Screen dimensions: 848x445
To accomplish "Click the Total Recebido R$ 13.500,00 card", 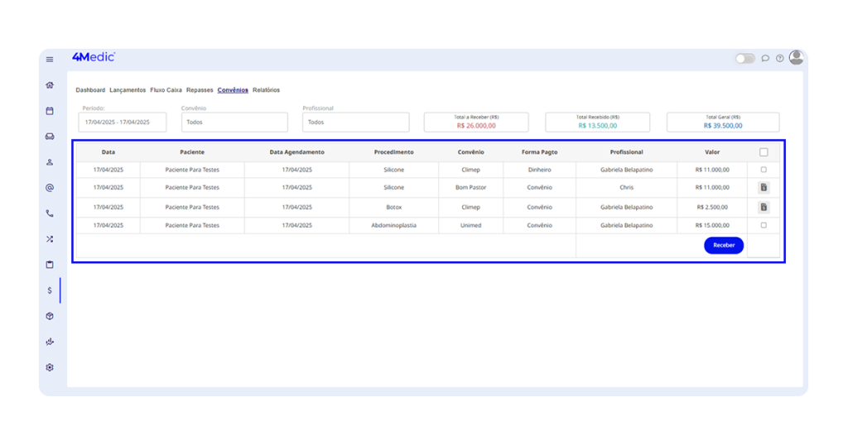I will 598,122.
